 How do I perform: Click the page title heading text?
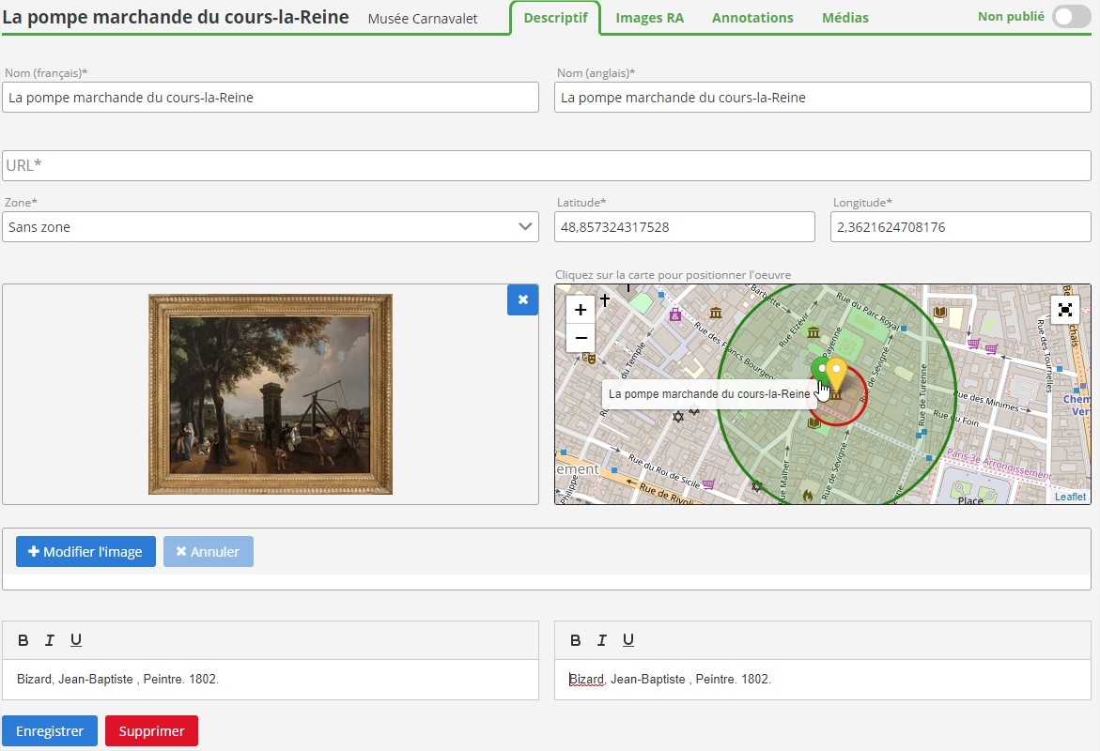pos(176,17)
